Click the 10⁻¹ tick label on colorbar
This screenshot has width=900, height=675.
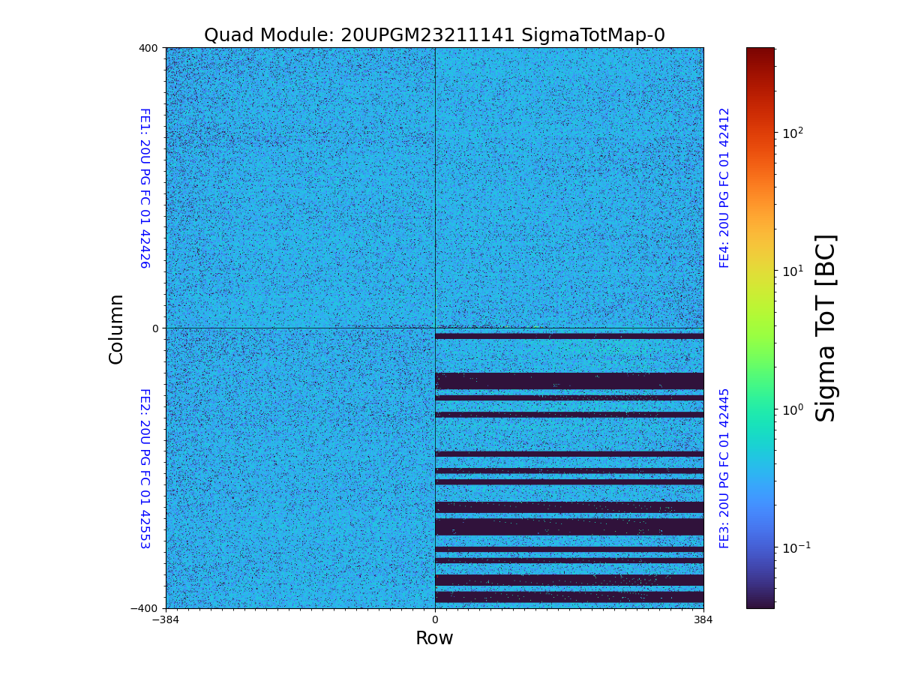pyautogui.click(x=796, y=547)
